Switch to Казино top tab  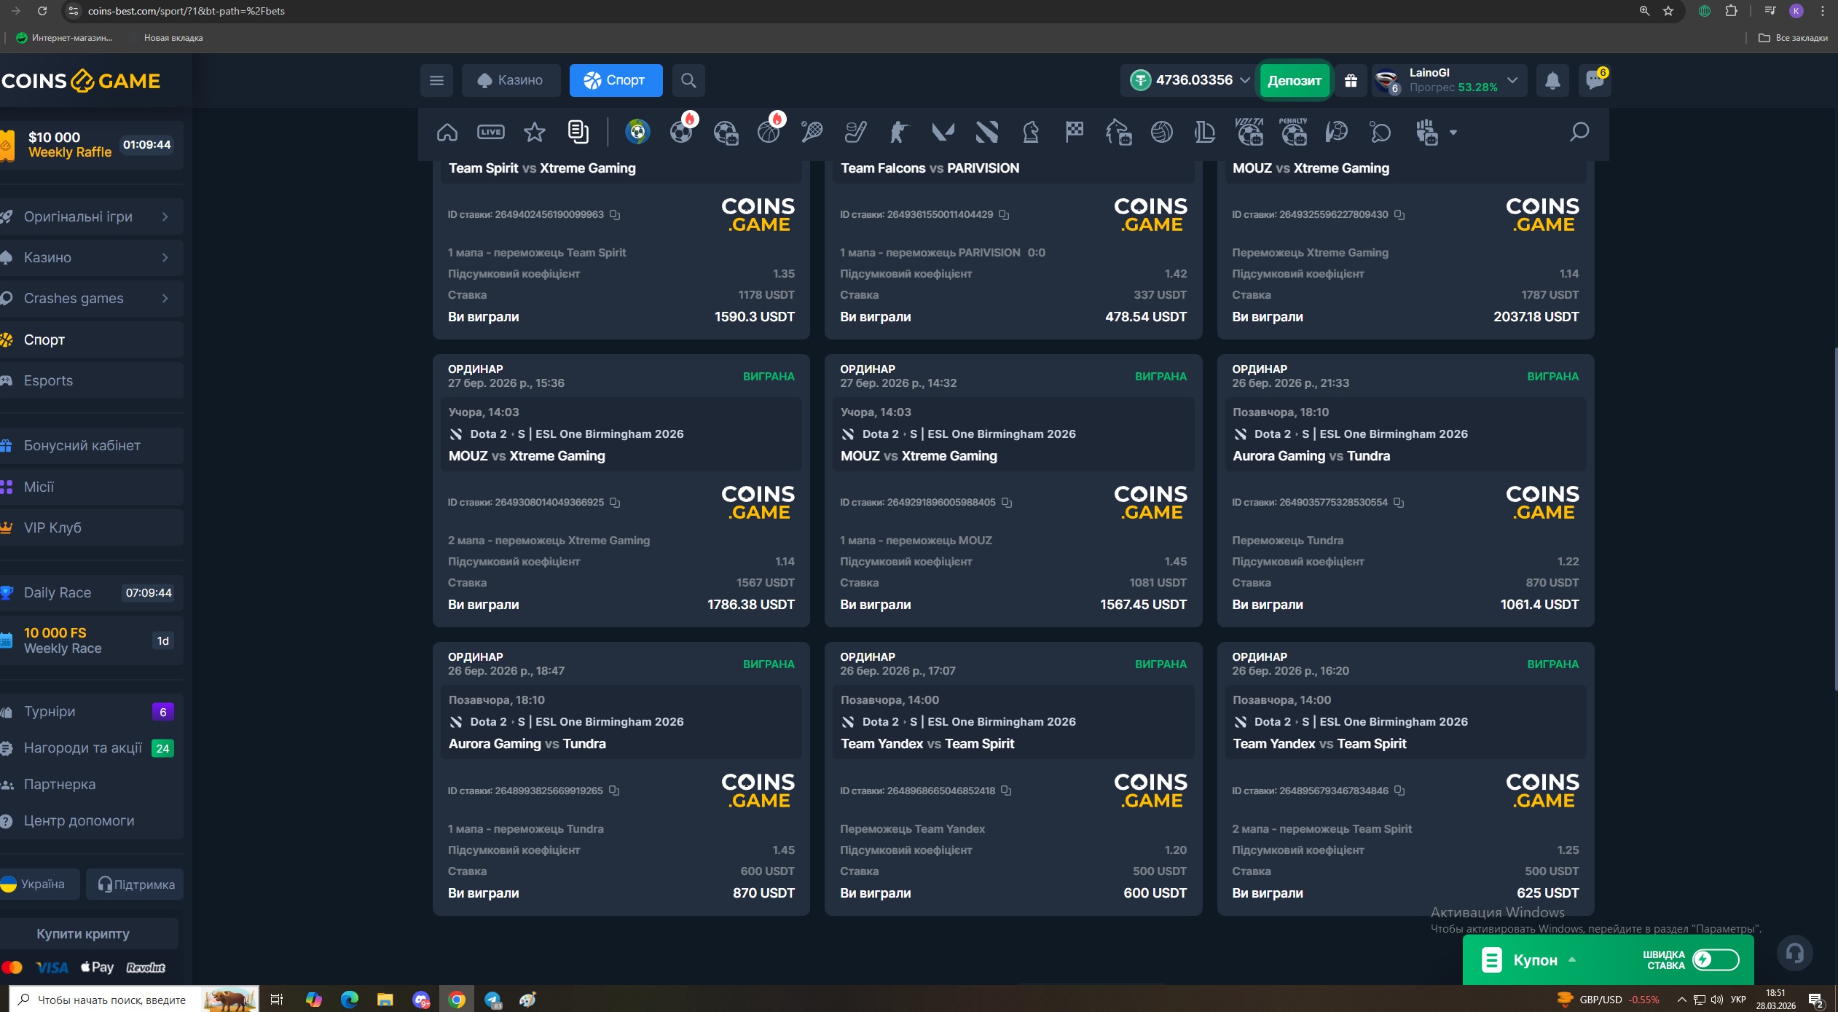point(511,81)
